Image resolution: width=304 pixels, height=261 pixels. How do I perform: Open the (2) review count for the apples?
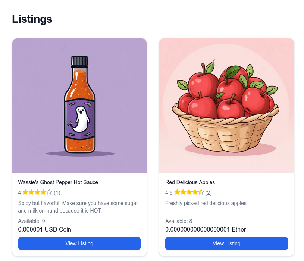(x=208, y=193)
